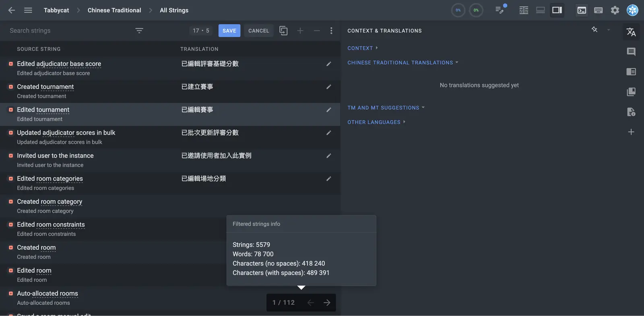Open the string filter options icon

coord(139,31)
